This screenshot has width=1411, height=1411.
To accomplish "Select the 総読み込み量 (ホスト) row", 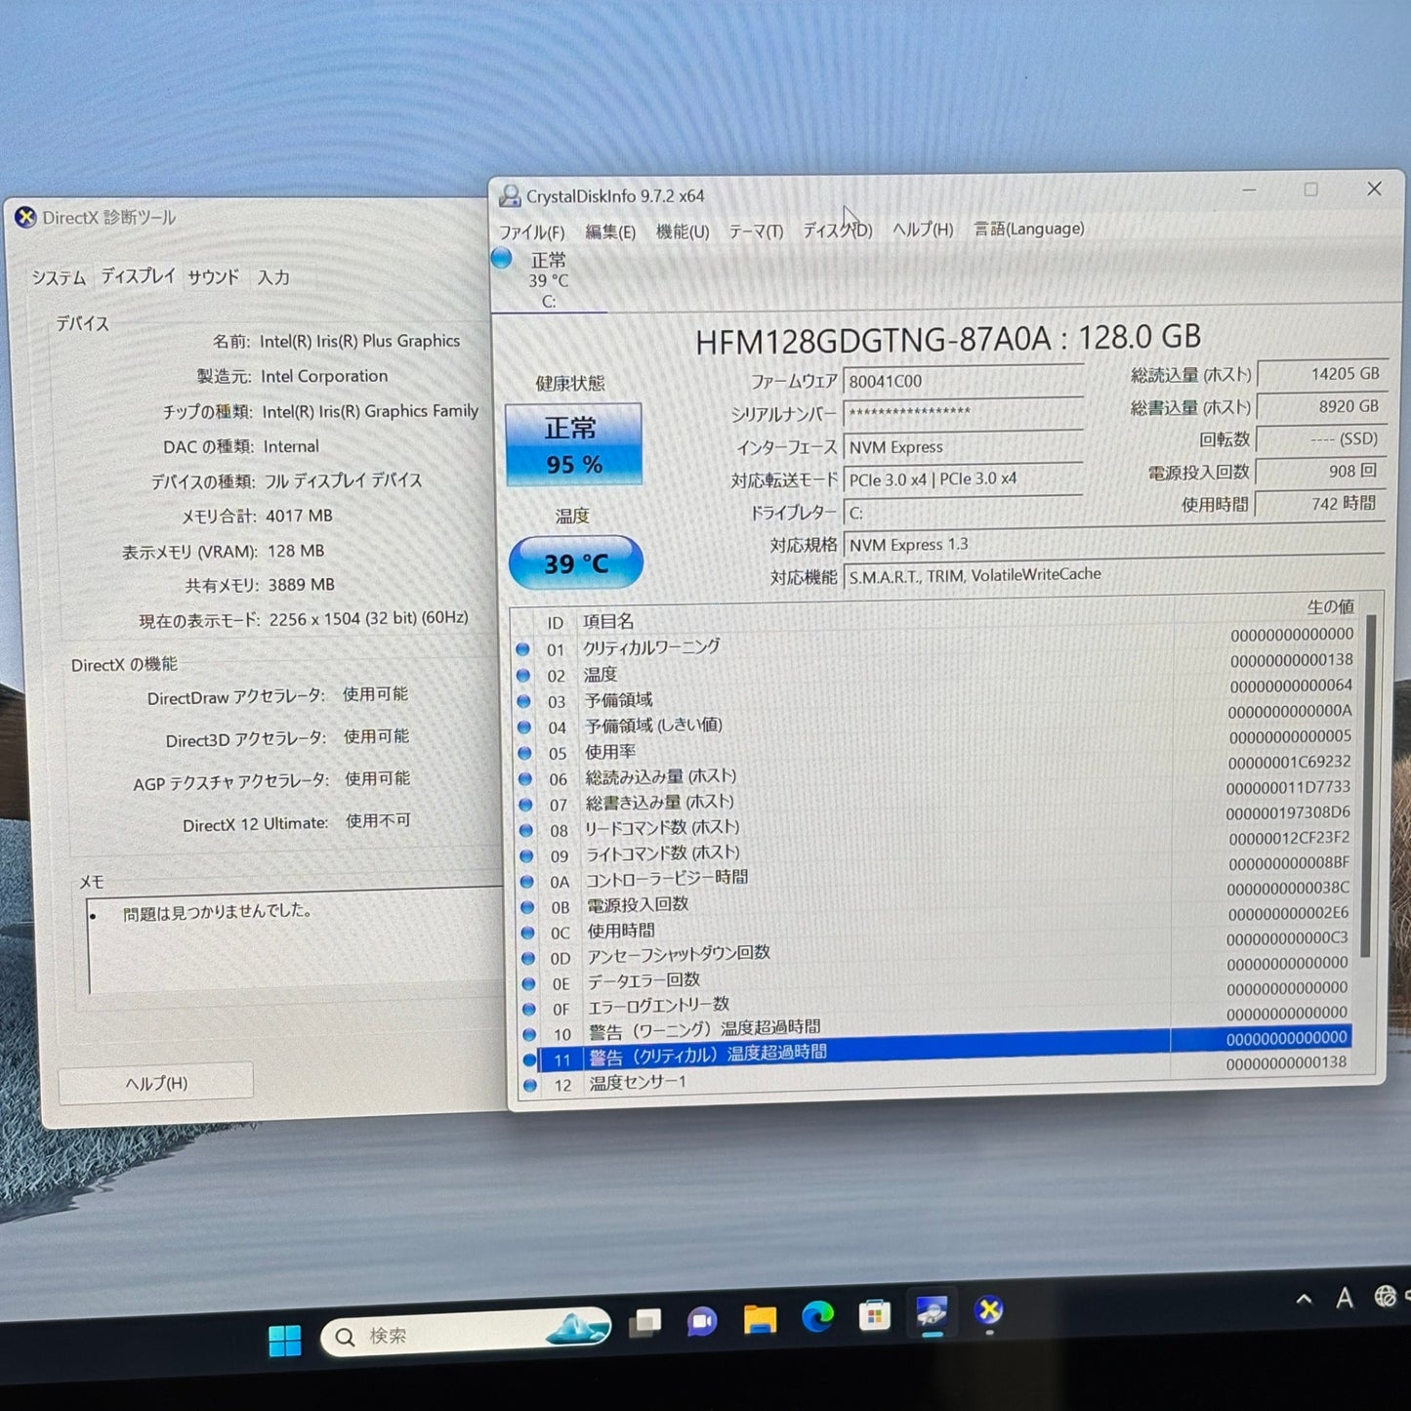I will (935, 770).
